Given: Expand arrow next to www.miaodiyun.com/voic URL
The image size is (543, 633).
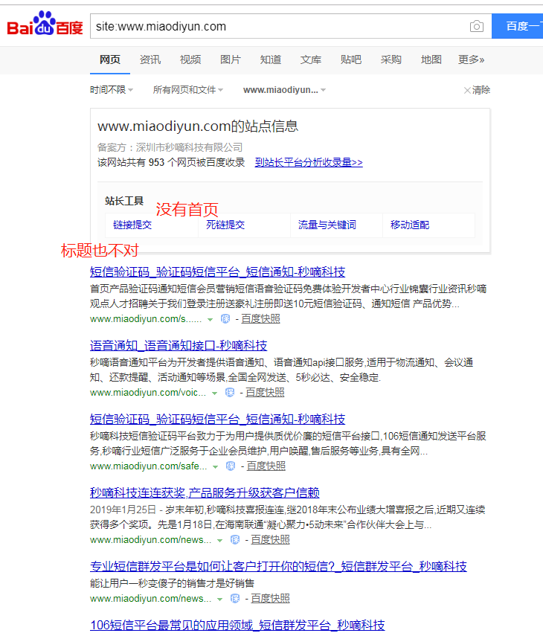Looking at the screenshot, I should [x=214, y=393].
